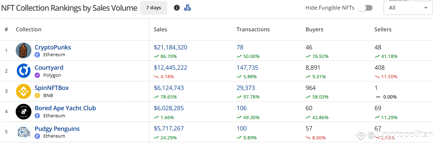Click Courtyard sellers change 11.50%
The width and height of the screenshot is (436, 144).
click(386, 76)
